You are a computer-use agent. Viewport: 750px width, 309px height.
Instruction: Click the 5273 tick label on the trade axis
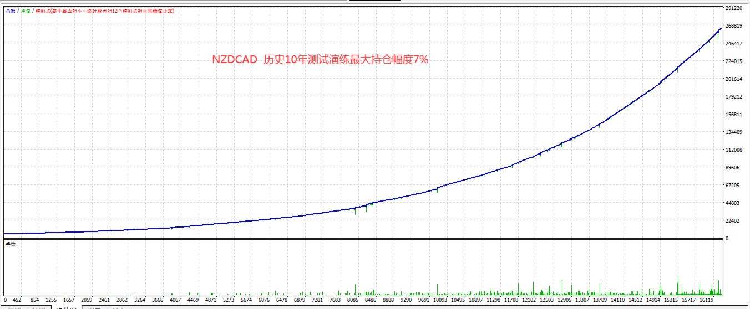pyautogui.click(x=229, y=300)
